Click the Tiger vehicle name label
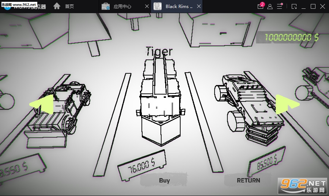329x196 pixels. [159, 52]
